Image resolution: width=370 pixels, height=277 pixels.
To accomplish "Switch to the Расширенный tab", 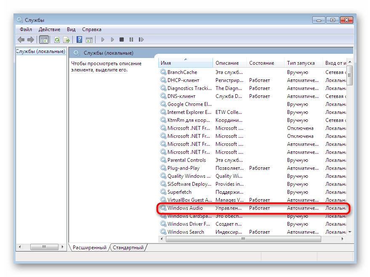I will coord(89,247).
